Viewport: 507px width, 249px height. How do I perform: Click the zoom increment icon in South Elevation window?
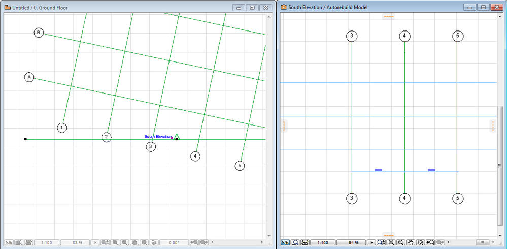pyautogui.click(x=381, y=242)
